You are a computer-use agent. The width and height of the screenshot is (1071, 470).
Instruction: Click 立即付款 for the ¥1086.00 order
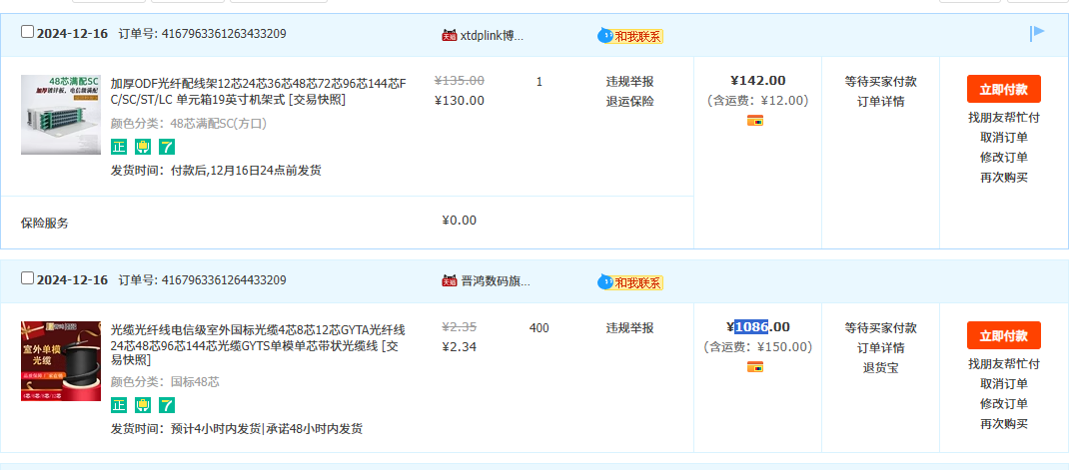point(1003,335)
